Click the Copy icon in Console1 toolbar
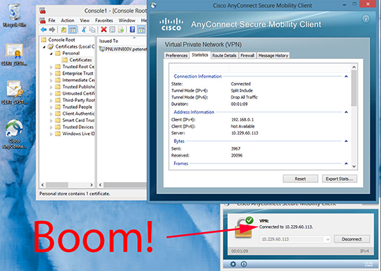Image resolution: width=381 pixels, height=271 pixels. coord(92,30)
